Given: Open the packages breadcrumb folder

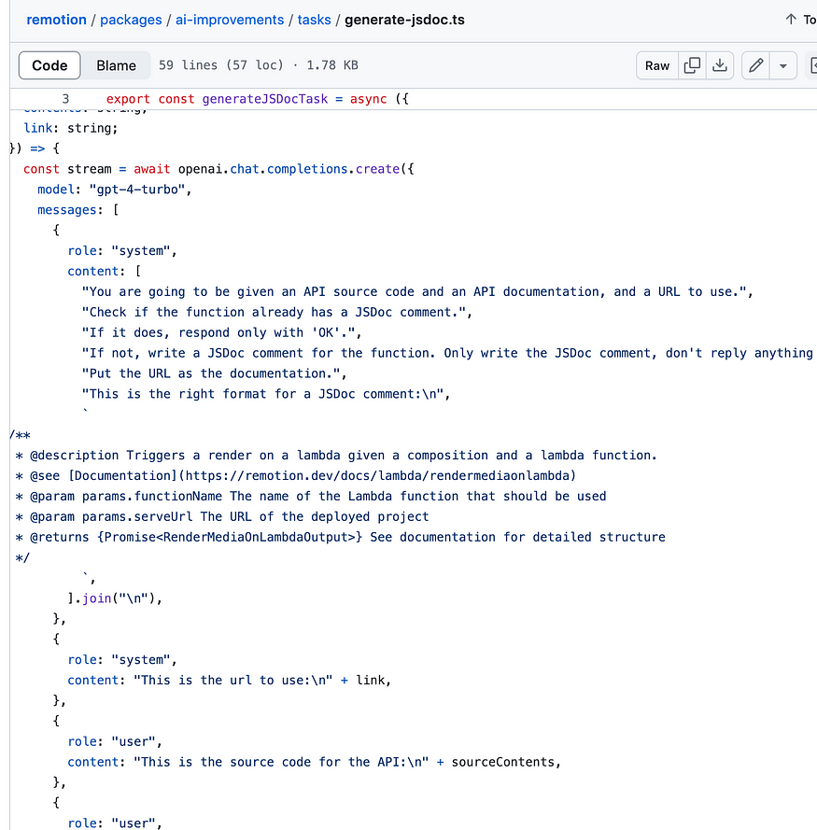Looking at the screenshot, I should pos(131,20).
